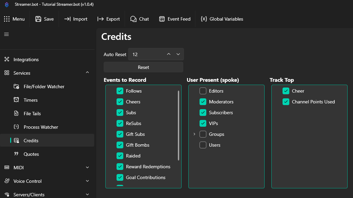Click the Reset button

coord(143,67)
